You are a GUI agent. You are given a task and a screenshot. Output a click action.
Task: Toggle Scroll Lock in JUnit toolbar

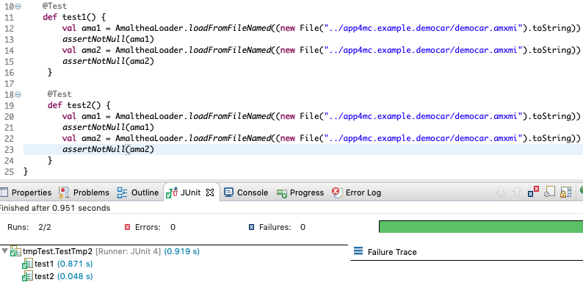click(565, 192)
